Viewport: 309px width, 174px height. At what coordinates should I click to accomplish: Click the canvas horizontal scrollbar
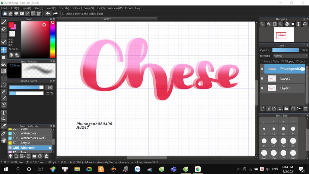click(x=147, y=158)
